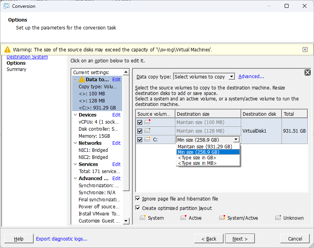314x248 pixels.
Task: Toggle Create optimized partition layout
Action: coord(137,208)
